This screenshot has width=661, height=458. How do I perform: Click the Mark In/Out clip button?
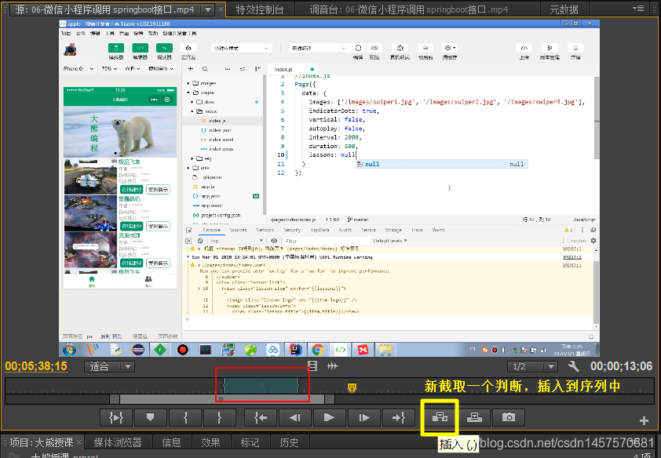[x=116, y=417]
